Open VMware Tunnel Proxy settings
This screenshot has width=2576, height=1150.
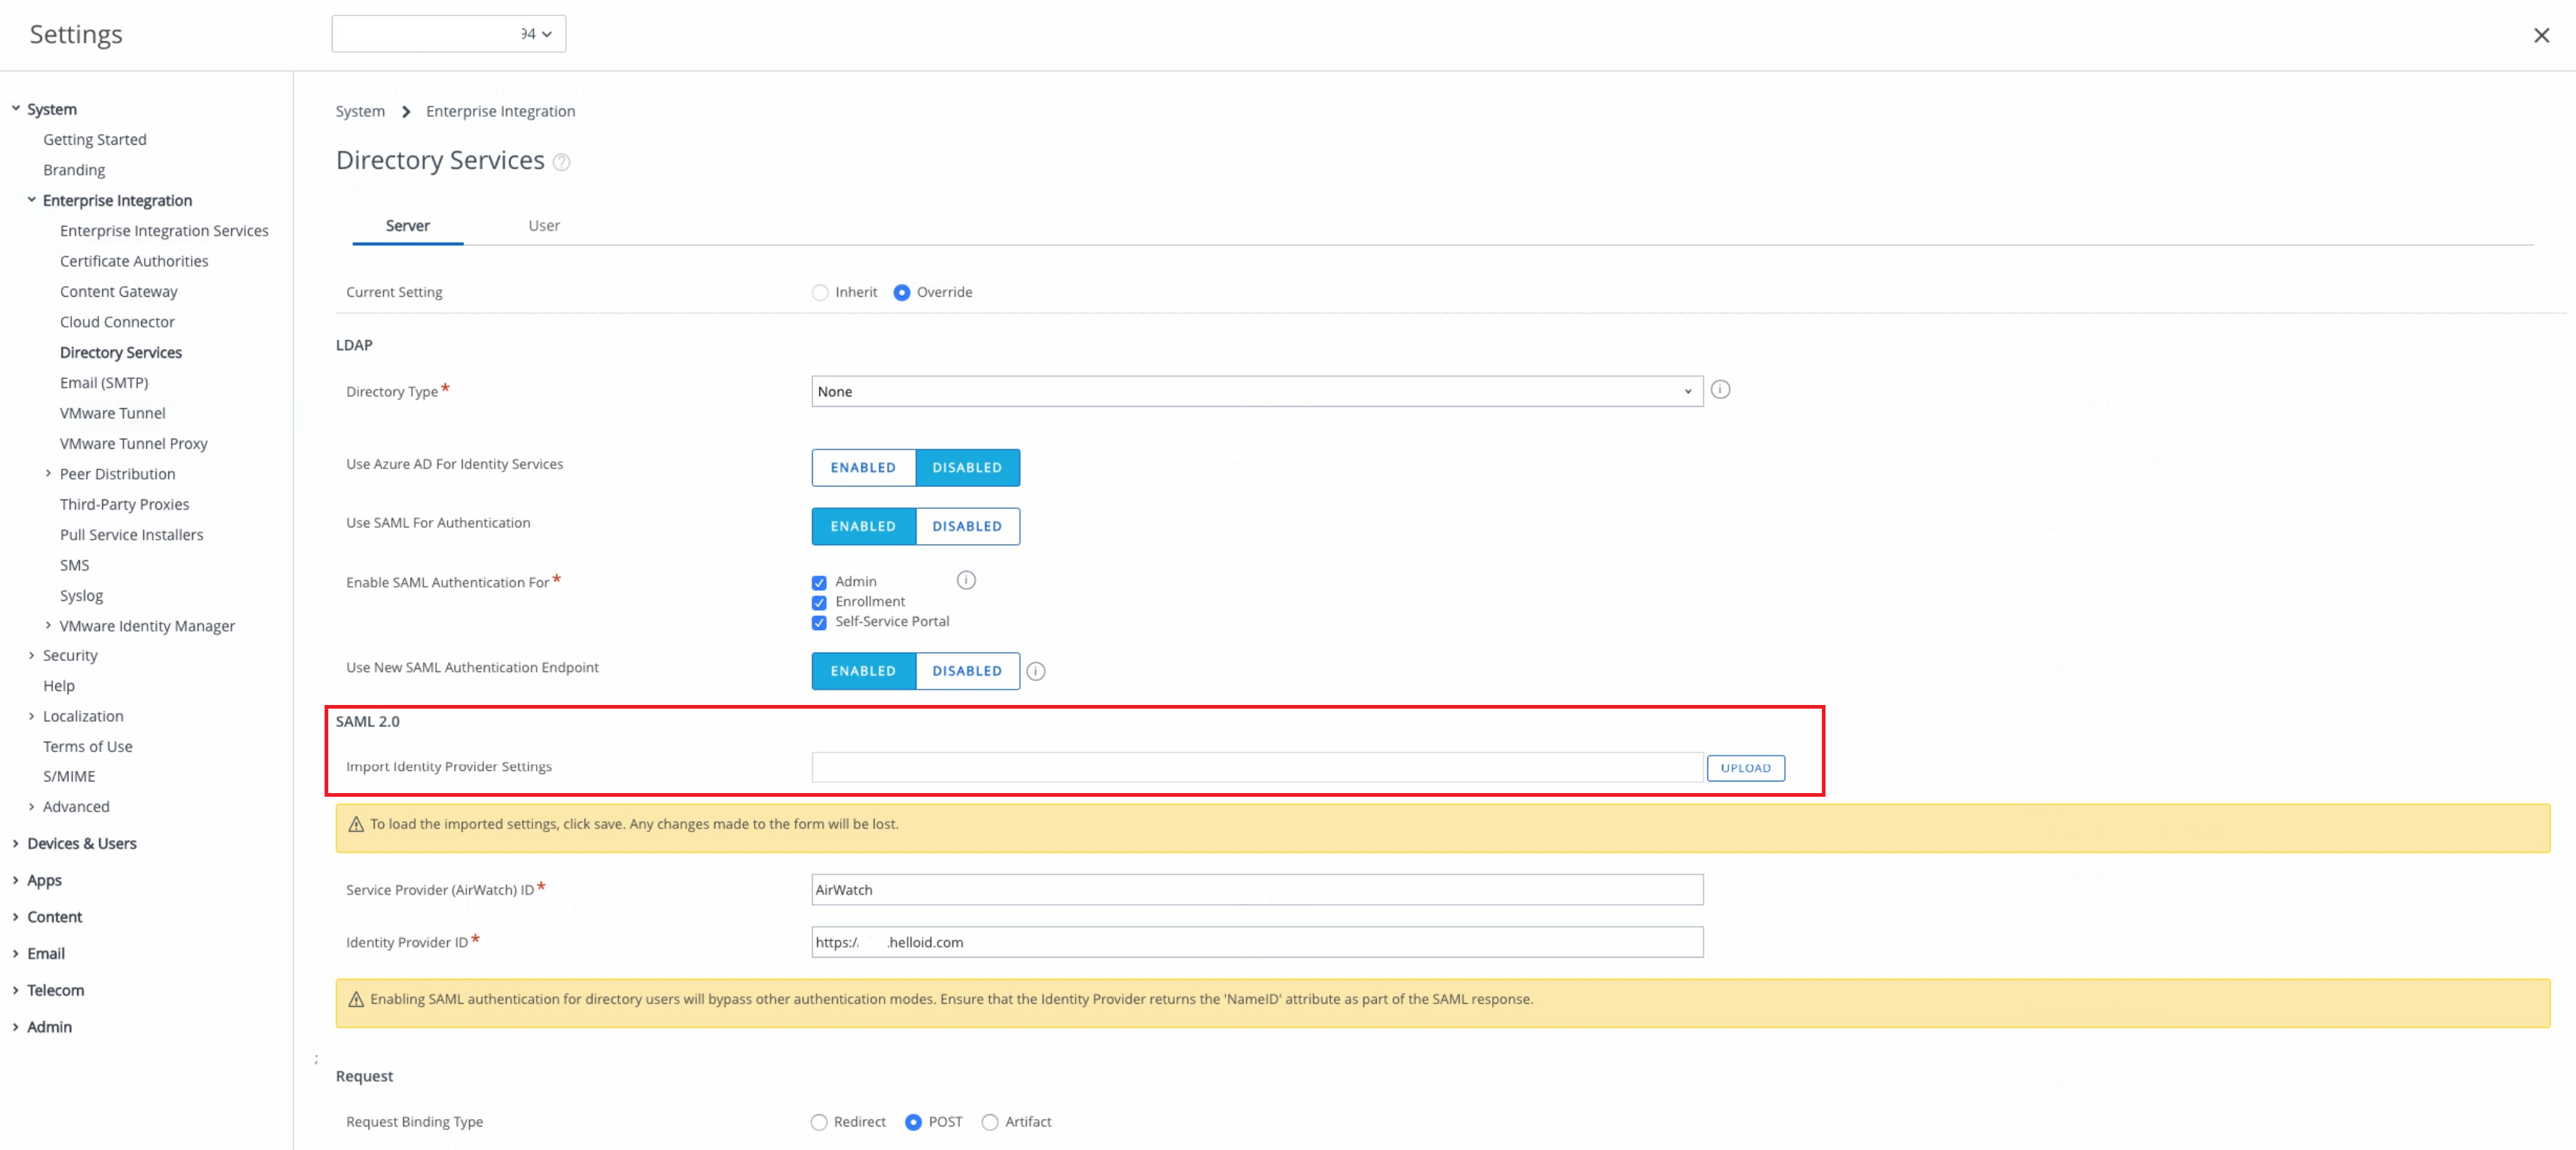click(134, 444)
